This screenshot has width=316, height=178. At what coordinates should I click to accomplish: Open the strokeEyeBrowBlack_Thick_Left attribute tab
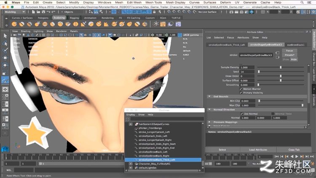tap(227, 45)
